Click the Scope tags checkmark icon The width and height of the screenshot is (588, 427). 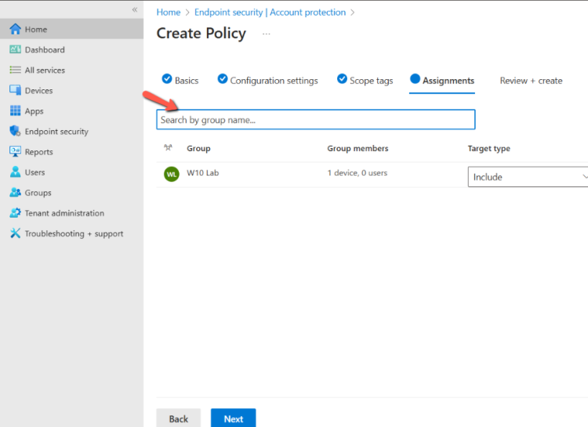pos(342,79)
